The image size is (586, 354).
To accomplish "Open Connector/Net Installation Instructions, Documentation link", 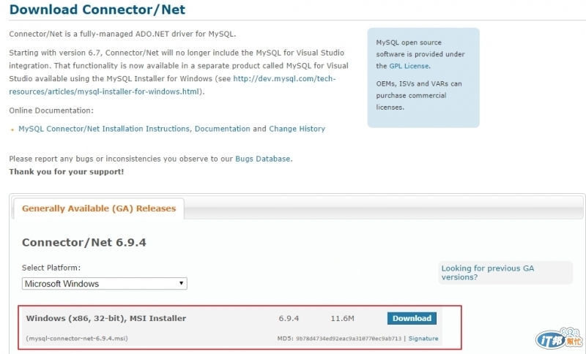I will click(134, 129).
